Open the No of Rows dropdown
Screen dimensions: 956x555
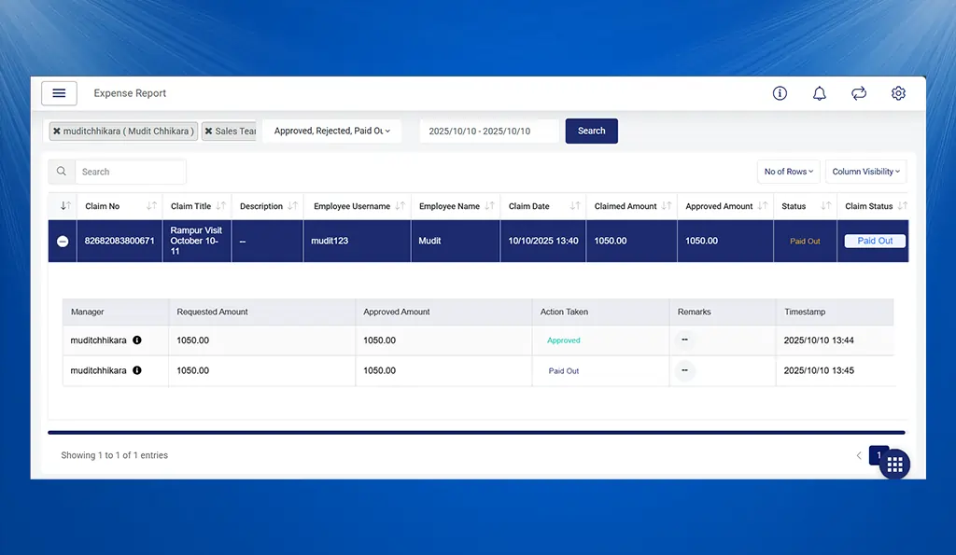(x=787, y=172)
